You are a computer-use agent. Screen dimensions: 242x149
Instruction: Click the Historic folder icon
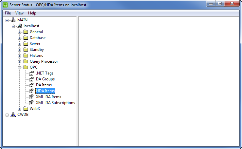pyautogui.click(x=26, y=55)
